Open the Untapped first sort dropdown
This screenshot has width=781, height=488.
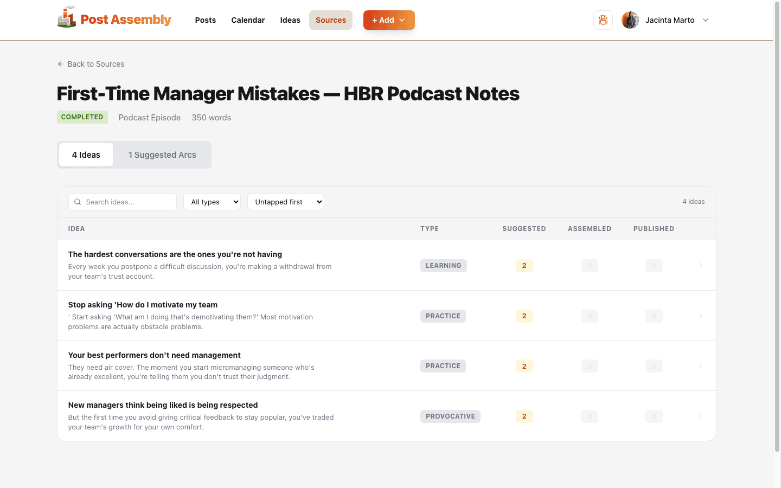[285, 202]
